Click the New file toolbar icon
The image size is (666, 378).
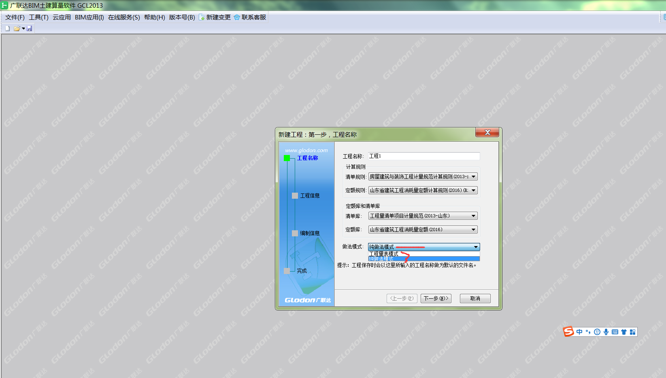[x=7, y=28]
